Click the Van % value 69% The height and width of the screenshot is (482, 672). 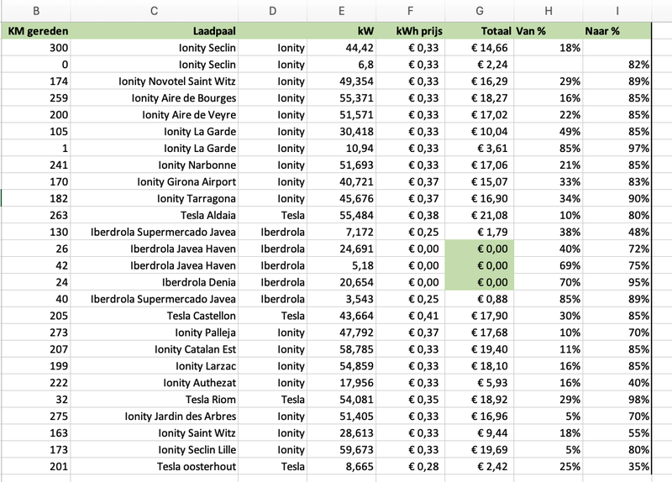(549, 265)
